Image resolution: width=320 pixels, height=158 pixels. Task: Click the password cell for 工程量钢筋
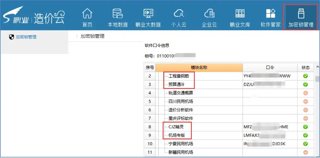pyautogui.click(x=270, y=76)
